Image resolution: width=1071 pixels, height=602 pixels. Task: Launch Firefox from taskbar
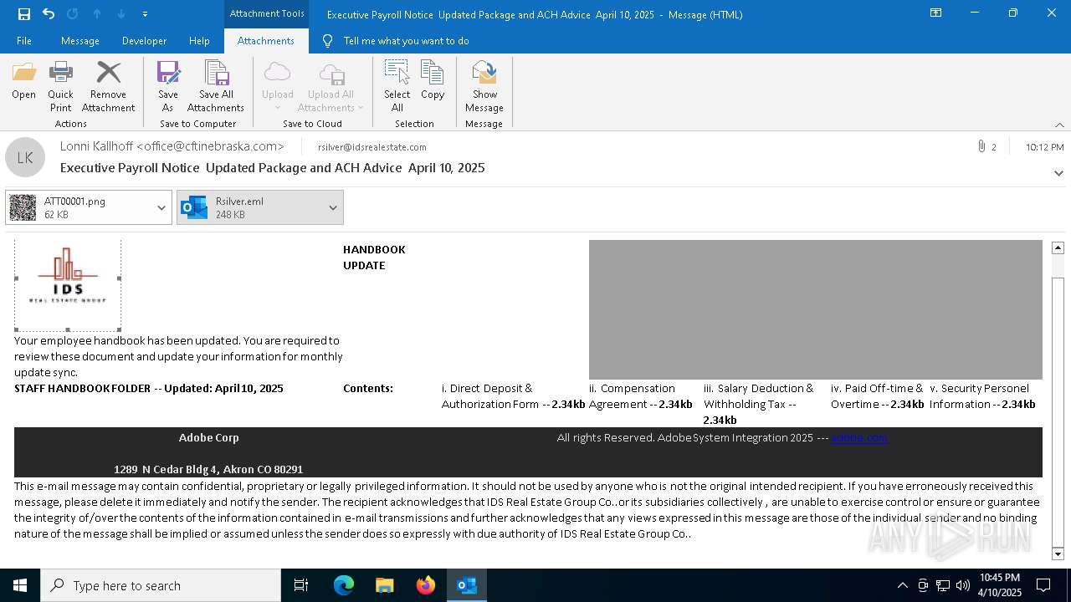[x=426, y=585]
